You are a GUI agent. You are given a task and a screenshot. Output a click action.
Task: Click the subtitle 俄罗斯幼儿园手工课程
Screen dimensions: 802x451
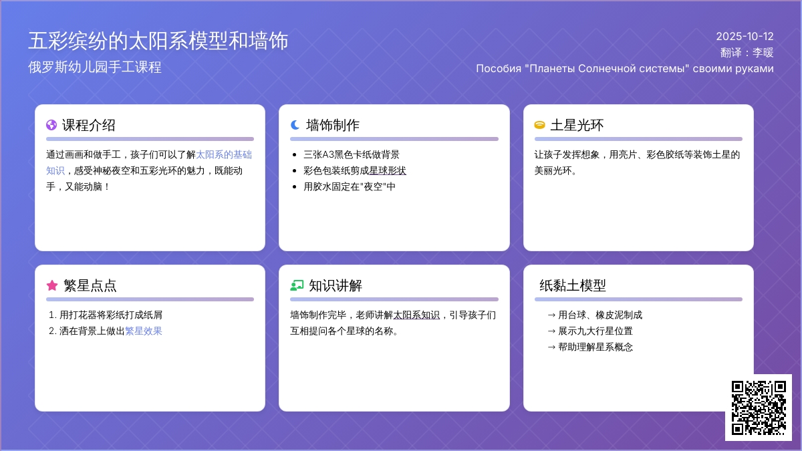pos(95,67)
